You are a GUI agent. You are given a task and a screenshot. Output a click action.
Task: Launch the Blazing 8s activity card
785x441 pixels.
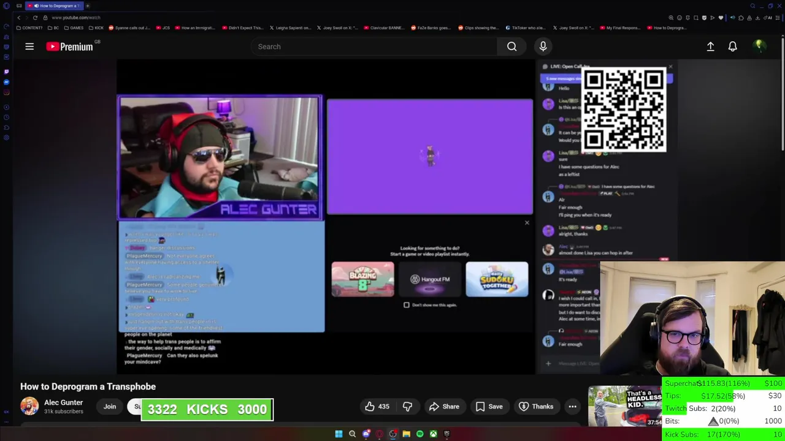[x=363, y=279]
